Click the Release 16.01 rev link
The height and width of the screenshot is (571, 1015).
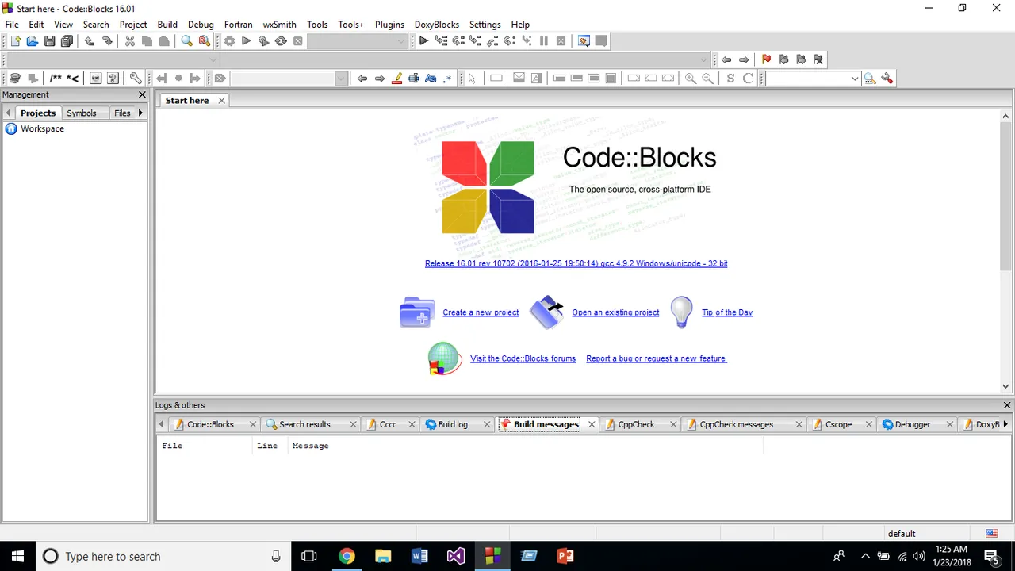(x=576, y=263)
